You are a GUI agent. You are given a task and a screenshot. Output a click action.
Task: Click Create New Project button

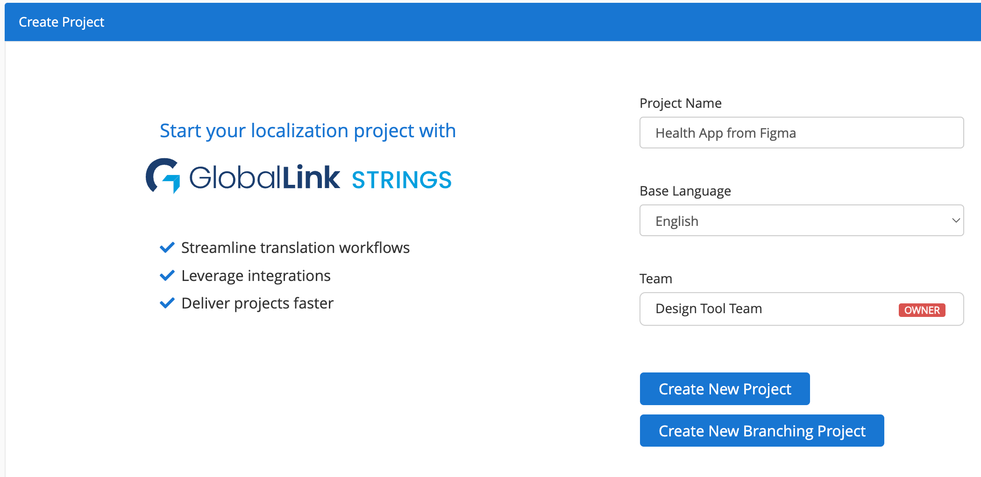pyautogui.click(x=725, y=388)
